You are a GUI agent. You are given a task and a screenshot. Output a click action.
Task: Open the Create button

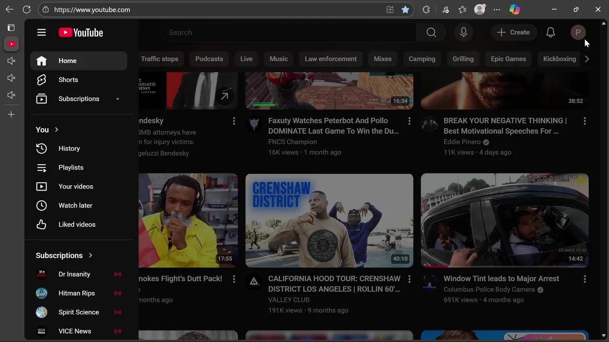(513, 33)
